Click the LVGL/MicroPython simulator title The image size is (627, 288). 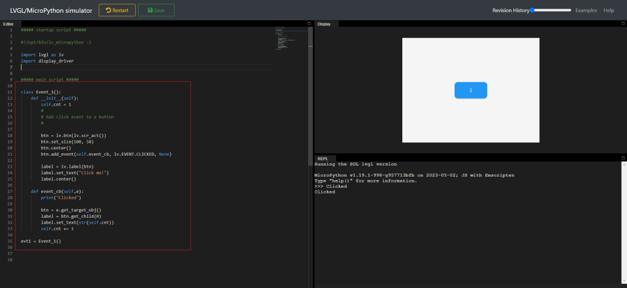pyautogui.click(x=51, y=10)
